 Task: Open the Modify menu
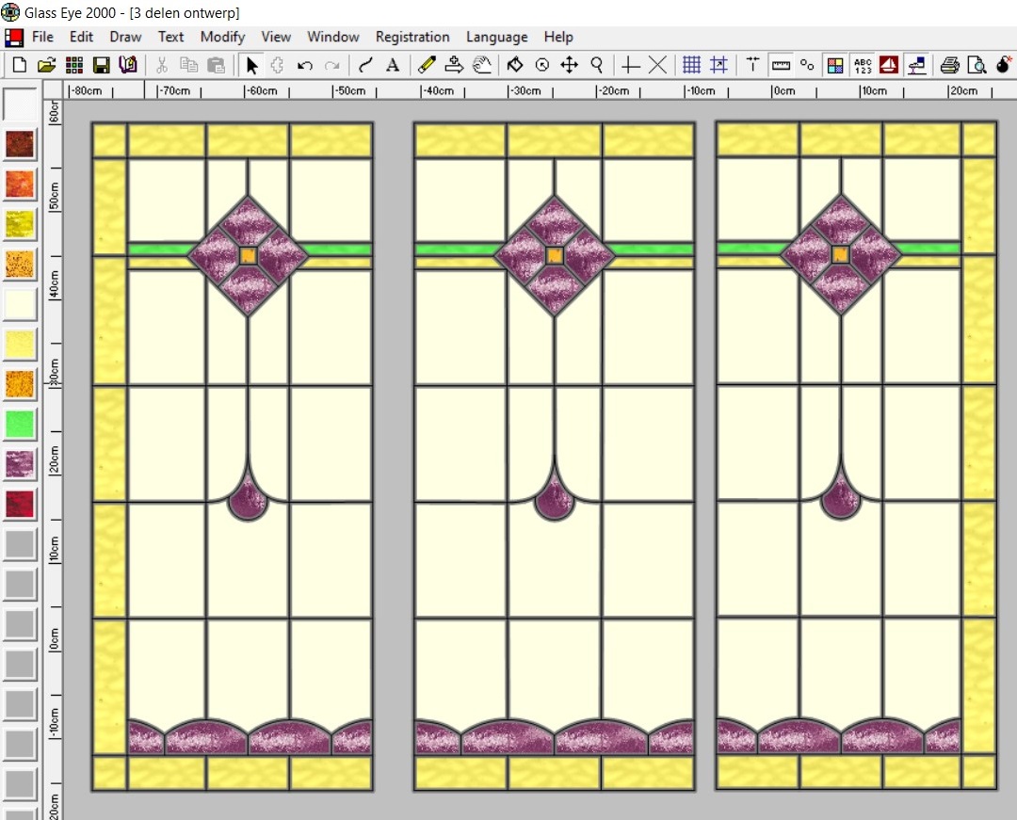coord(222,37)
